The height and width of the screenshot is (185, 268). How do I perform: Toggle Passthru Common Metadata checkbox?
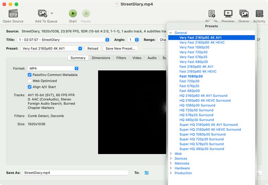29,75
